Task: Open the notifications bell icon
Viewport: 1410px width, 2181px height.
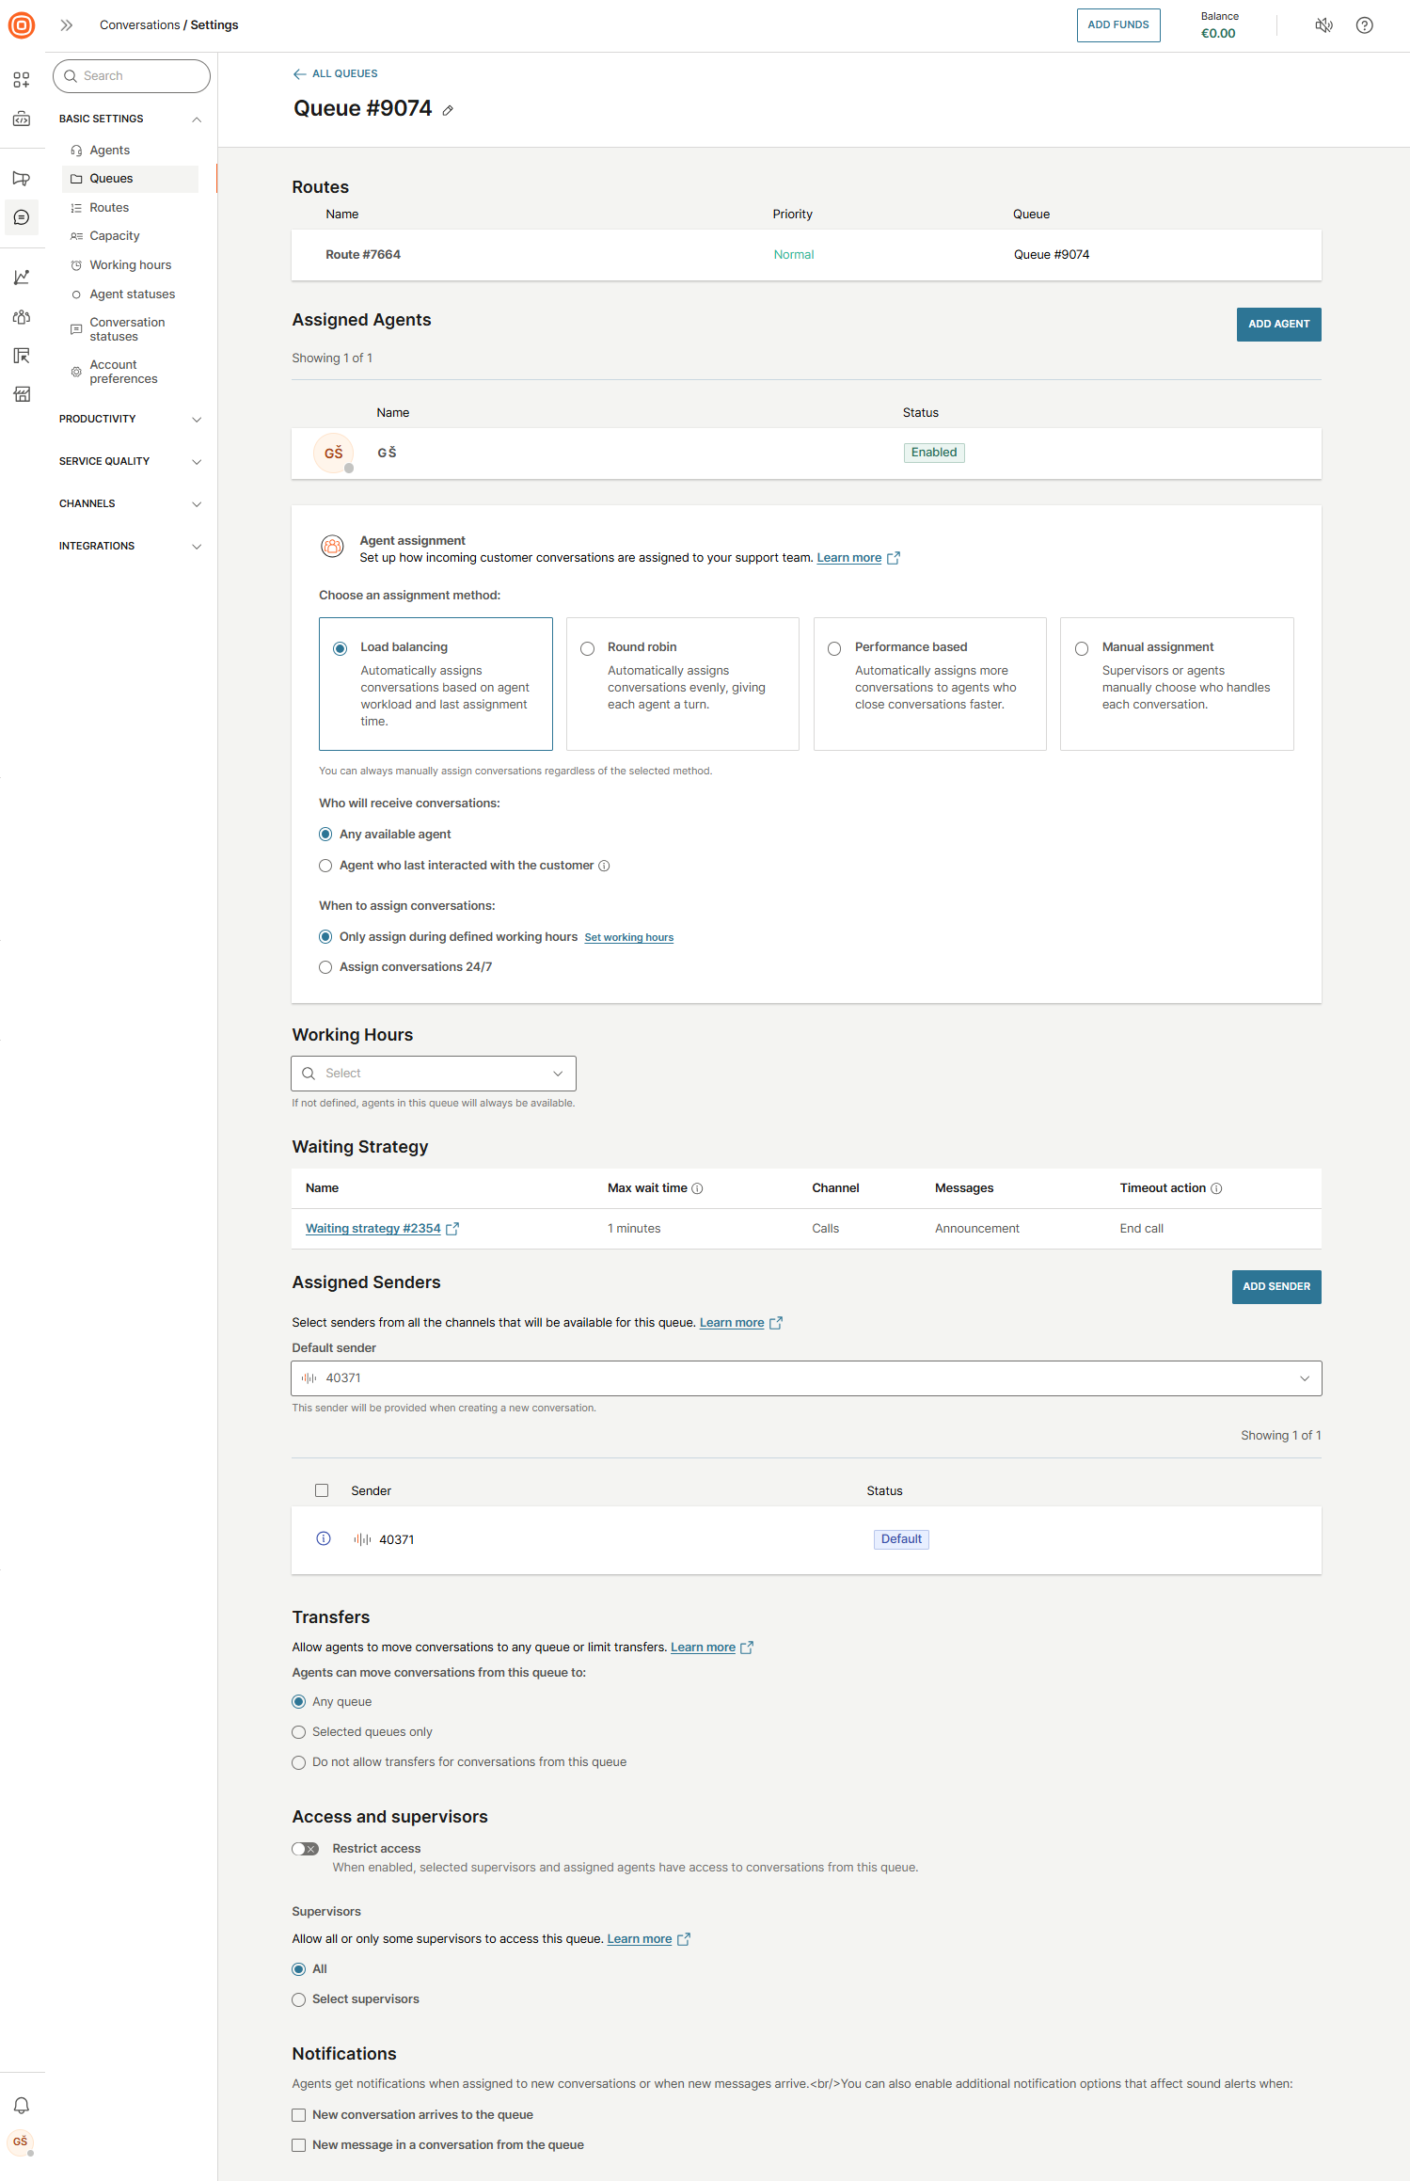Action: (x=22, y=2105)
